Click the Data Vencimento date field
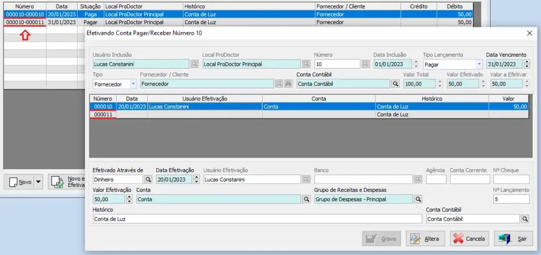 pyautogui.click(x=505, y=64)
